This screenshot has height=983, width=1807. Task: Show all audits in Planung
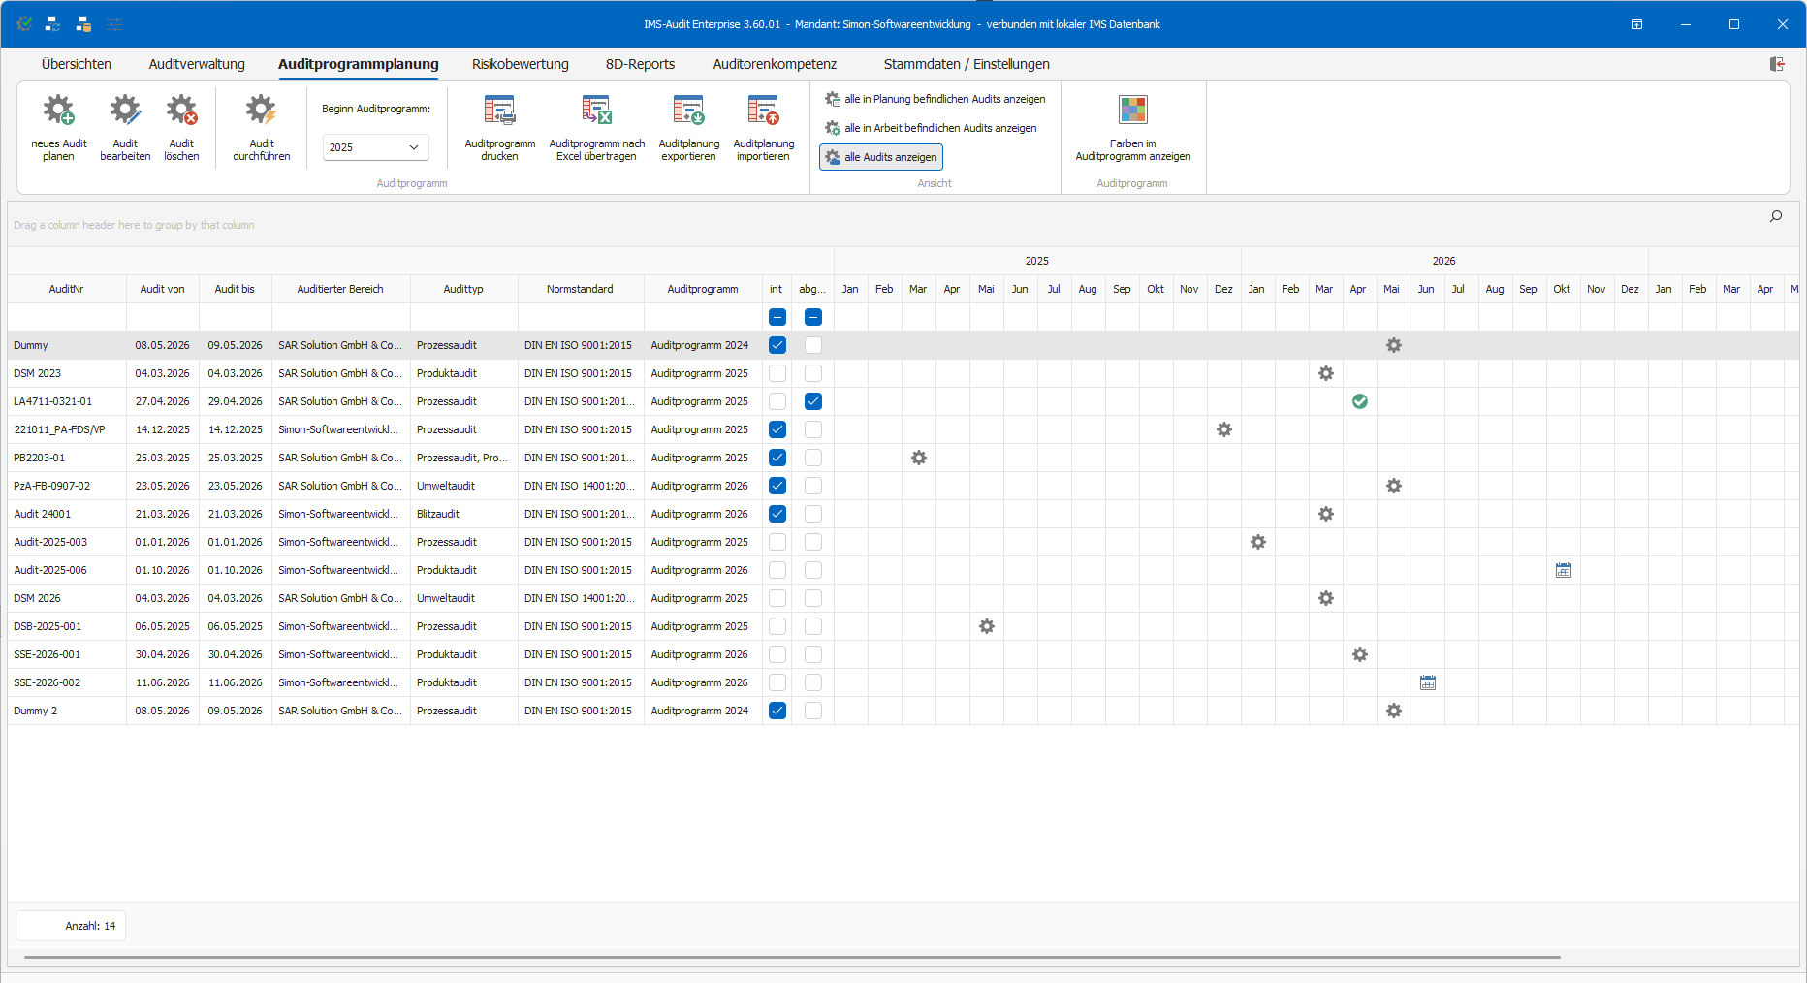click(935, 99)
